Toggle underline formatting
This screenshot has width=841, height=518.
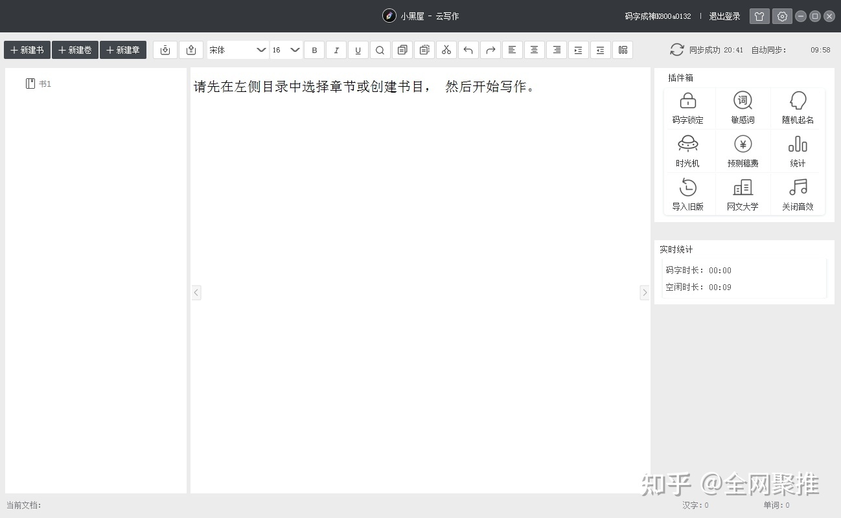point(358,50)
